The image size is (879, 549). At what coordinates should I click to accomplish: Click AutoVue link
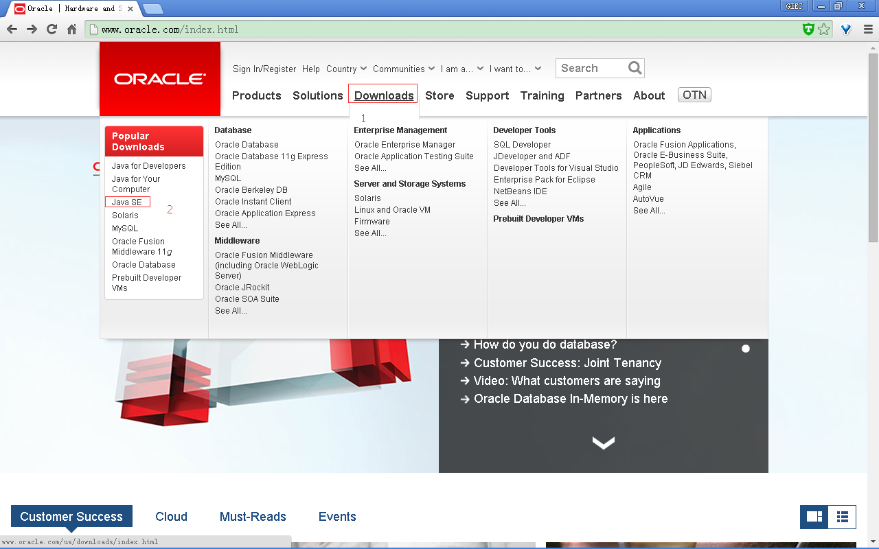pos(648,199)
